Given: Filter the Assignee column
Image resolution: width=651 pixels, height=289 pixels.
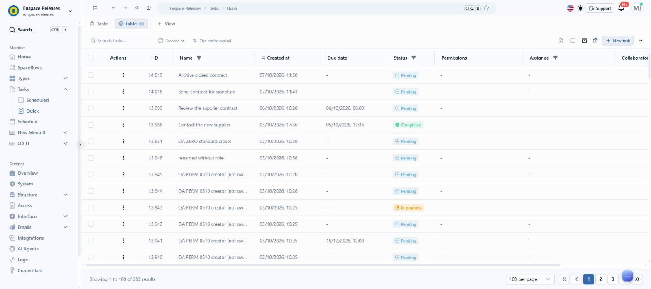Looking at the screenshot, I should (556, 58).
